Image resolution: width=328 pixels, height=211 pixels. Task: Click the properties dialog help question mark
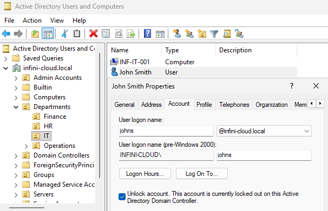click(x=292, y=86)
